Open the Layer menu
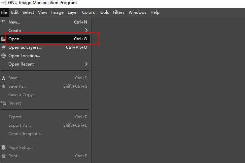The width and height of the screenshot is (245, 163). (73, 12)
